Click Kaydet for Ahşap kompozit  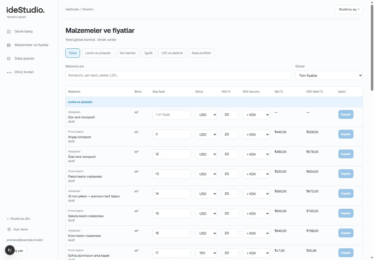tap(346, 134)
